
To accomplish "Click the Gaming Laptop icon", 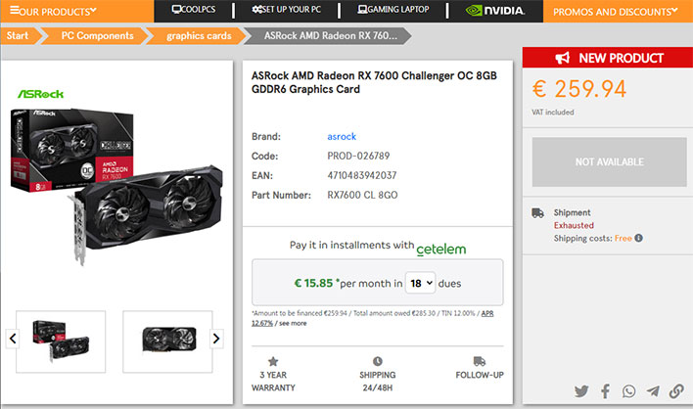I will click(x=362, y=9).
